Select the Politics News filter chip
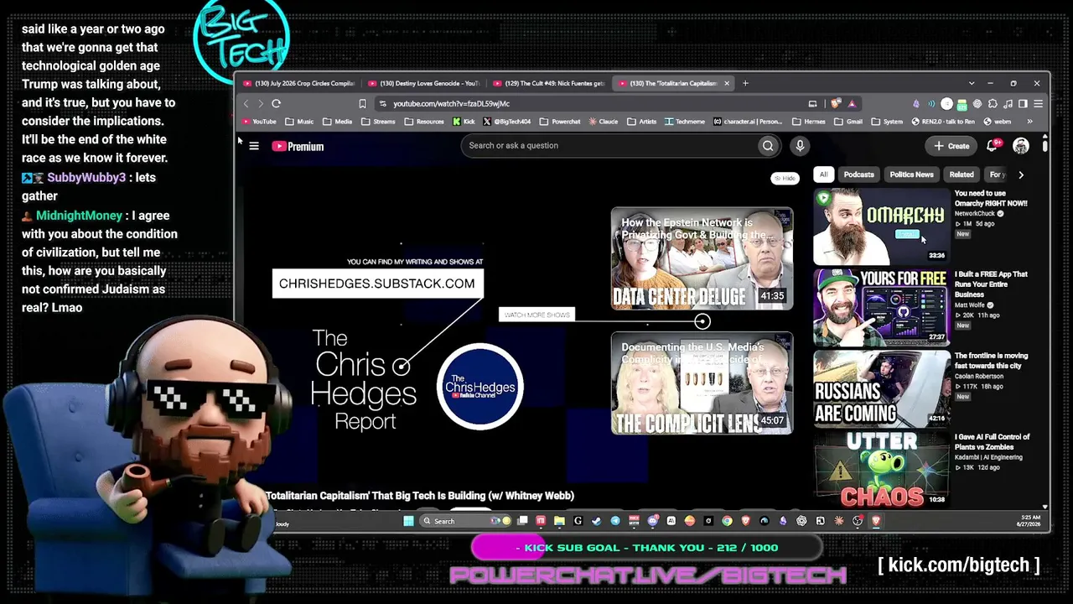Viewport: 1073px width, 604px height. (911, 174)
